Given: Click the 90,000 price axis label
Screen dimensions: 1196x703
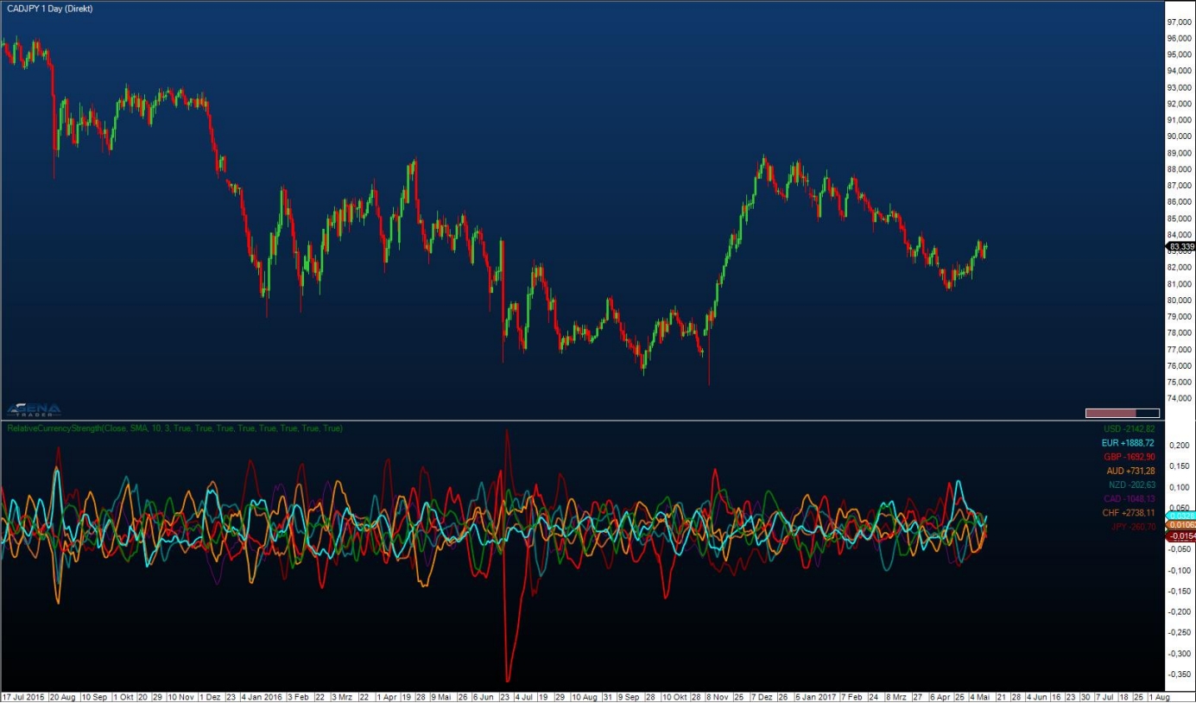Looking at the screenshot, I should 1179,136.
